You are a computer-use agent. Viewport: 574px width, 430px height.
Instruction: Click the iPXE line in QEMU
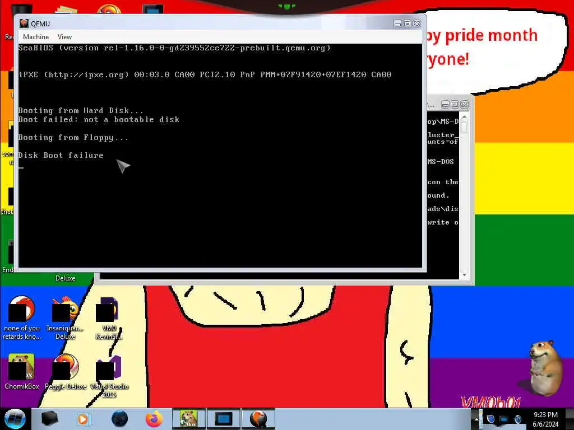pyautogui.click(x=205, y=74)
